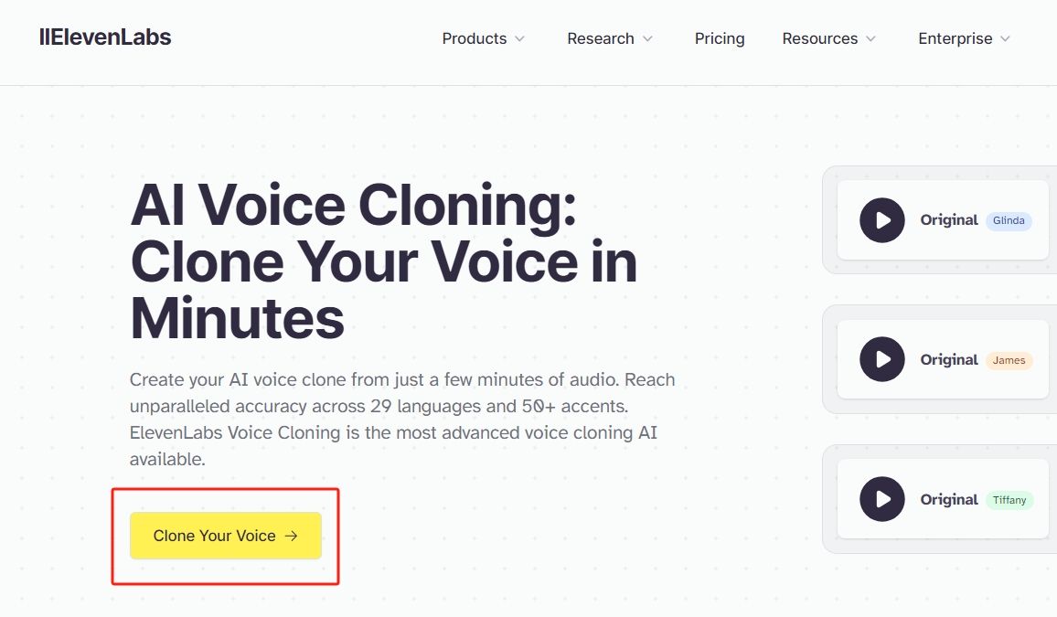The image size is (1057, 617).
Task: Open the Pricing page
Action: point(720,38)
